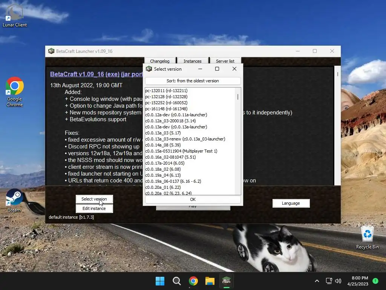Select version pc-132128 (rd-132328)
Viewport: 386px width, 290px height.
190,97
